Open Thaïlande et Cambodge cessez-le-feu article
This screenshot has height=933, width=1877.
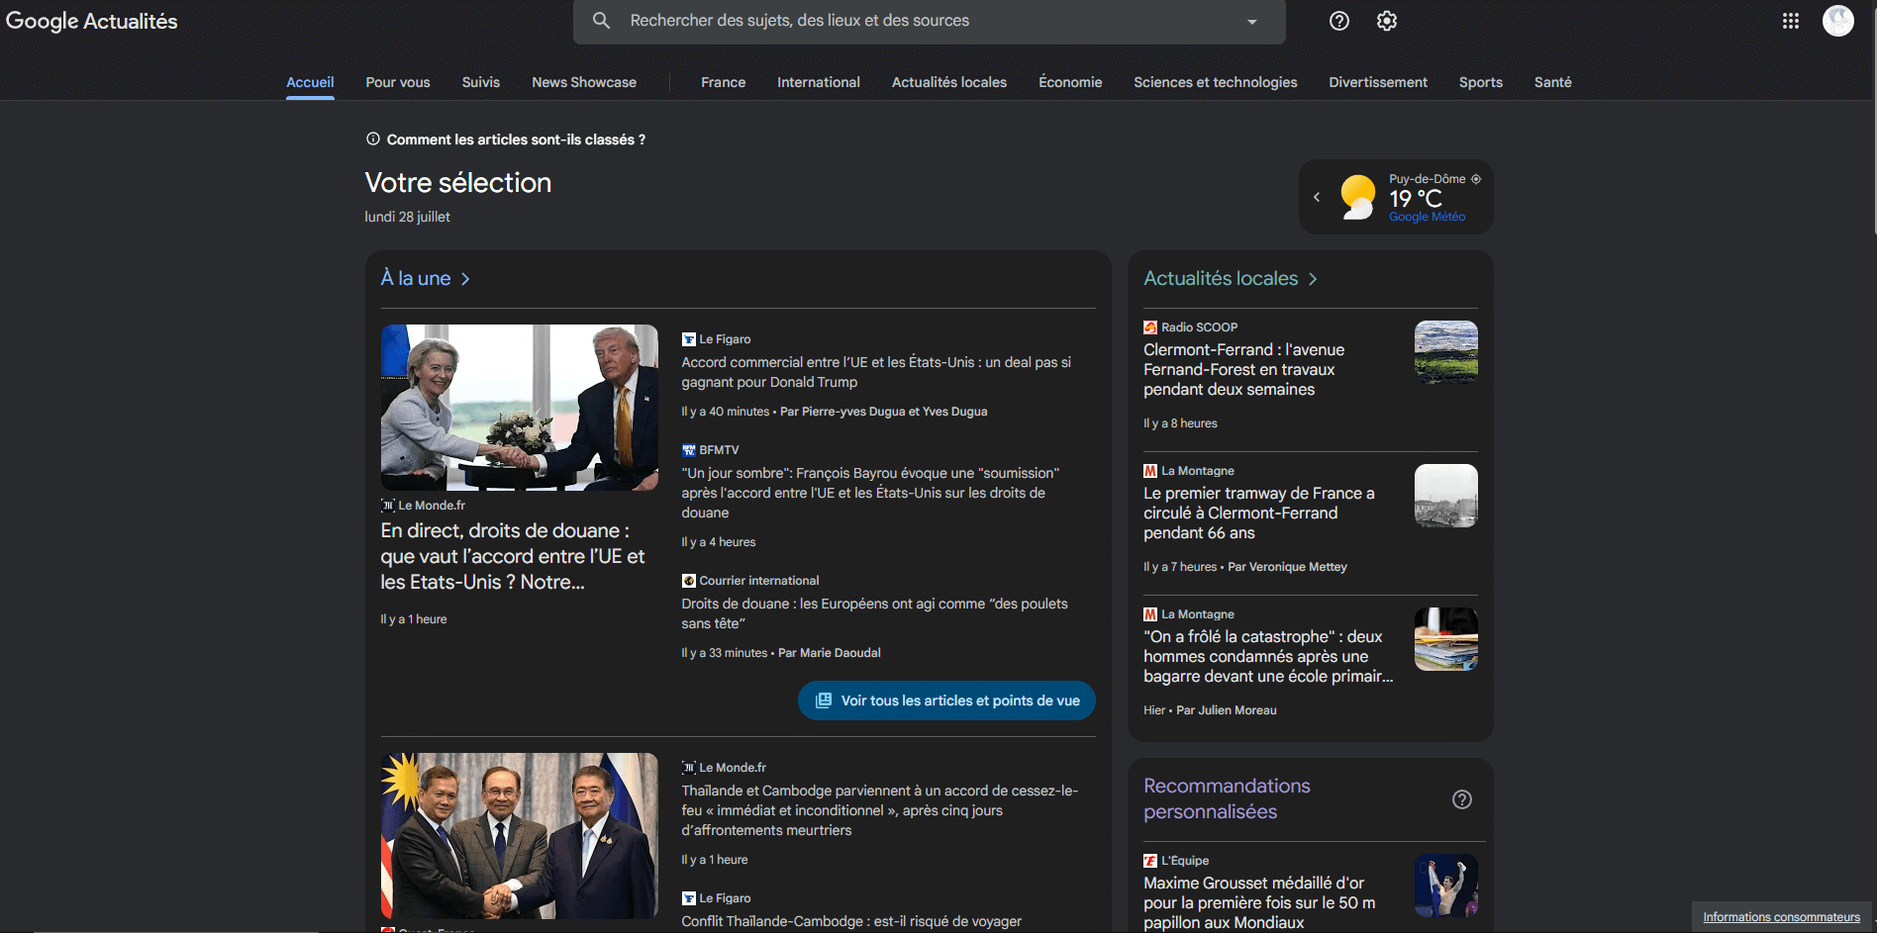(880, 810)
